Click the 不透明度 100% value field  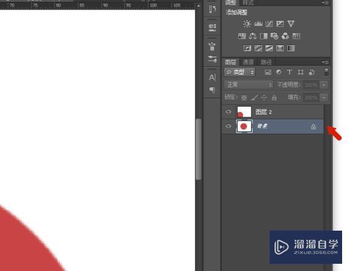311,85
